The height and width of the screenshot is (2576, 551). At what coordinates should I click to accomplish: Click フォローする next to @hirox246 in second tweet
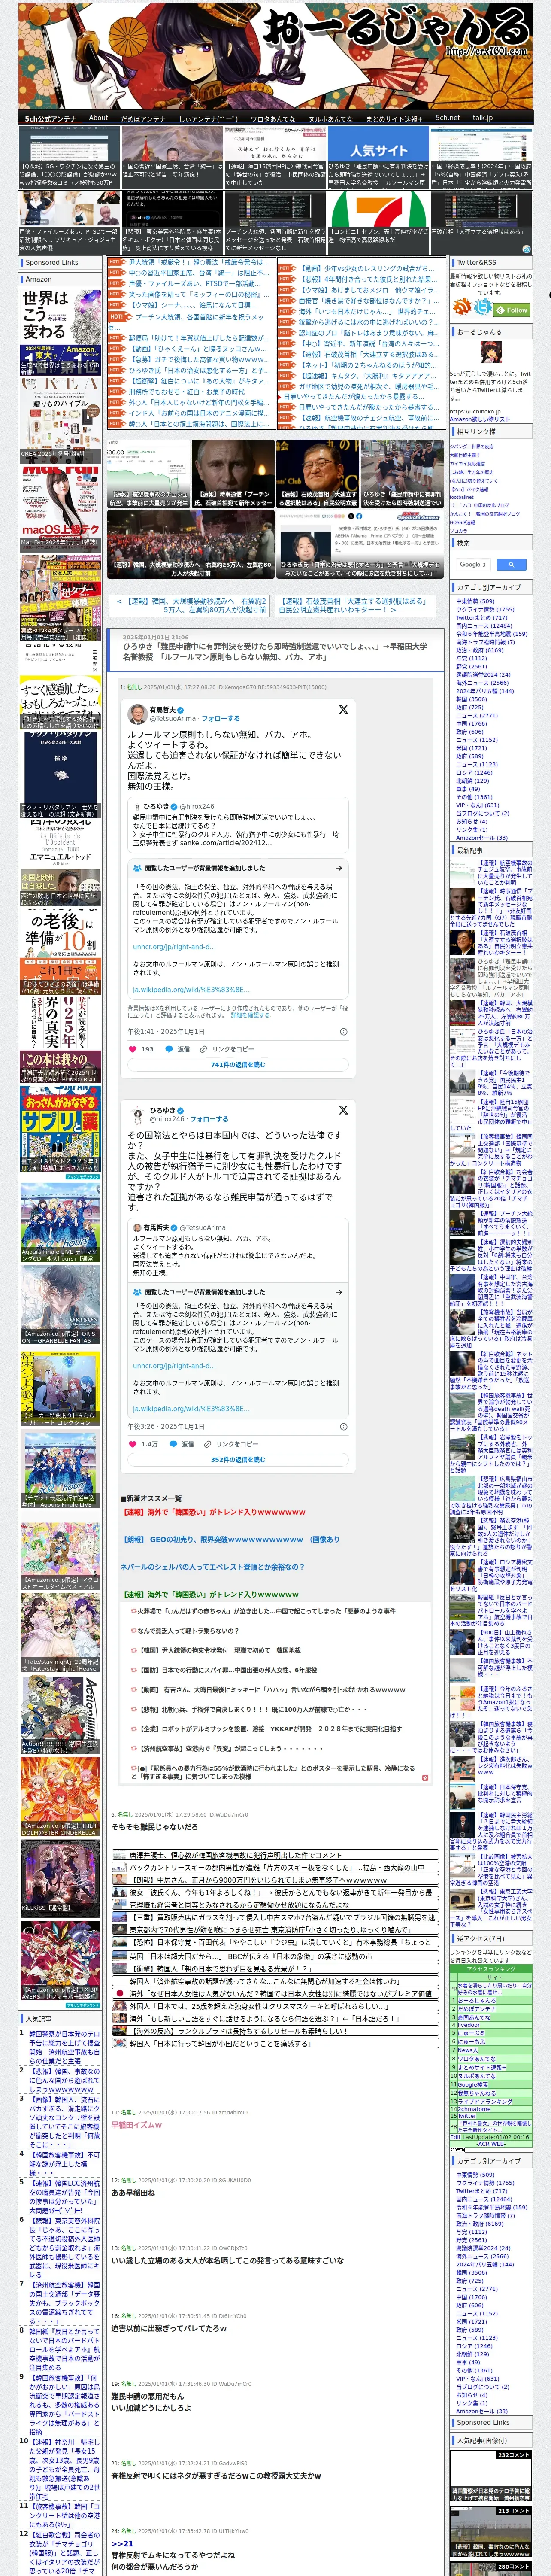[x=208, y=1119]
